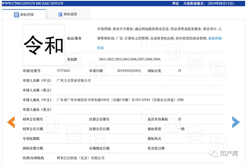Switch to the 商标流程 tab
Screen dimensions: 247x165
(68, 14)
